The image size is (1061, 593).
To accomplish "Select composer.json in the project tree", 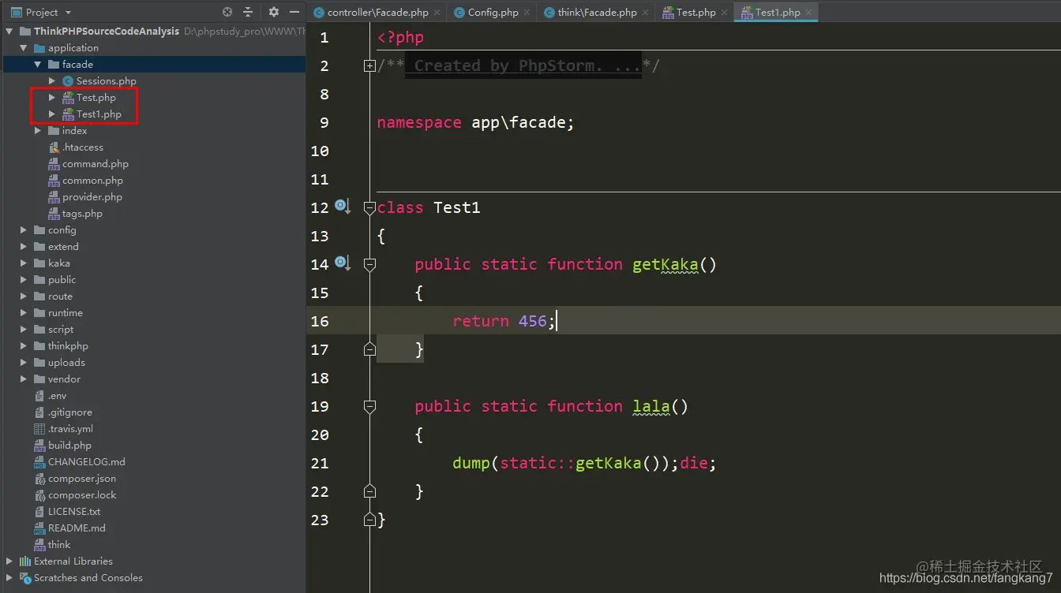I will click(82, 479).
